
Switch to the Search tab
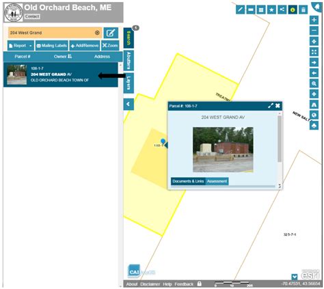(x=129, y=38)
